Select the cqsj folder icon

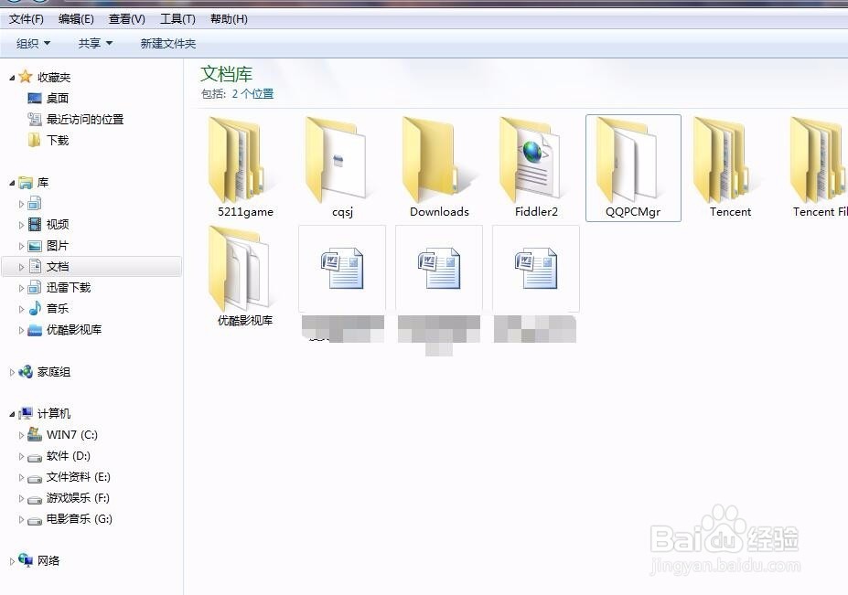click(x=336, y=159)
